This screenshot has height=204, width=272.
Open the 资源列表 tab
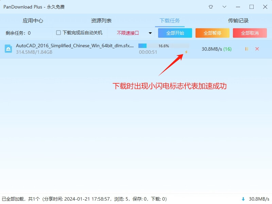click(x=101, y=21)
